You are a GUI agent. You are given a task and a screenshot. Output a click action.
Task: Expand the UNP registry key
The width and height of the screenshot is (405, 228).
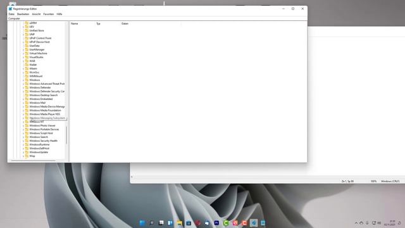click(x=23, y=34)
